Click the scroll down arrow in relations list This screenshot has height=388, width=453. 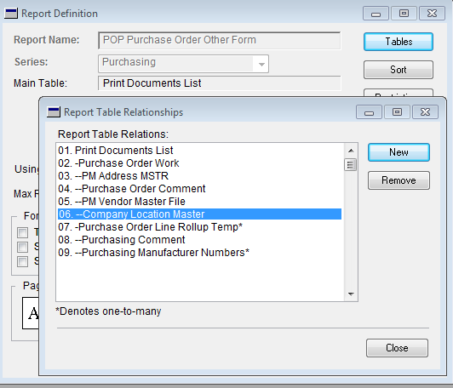(x=351, y=294)
